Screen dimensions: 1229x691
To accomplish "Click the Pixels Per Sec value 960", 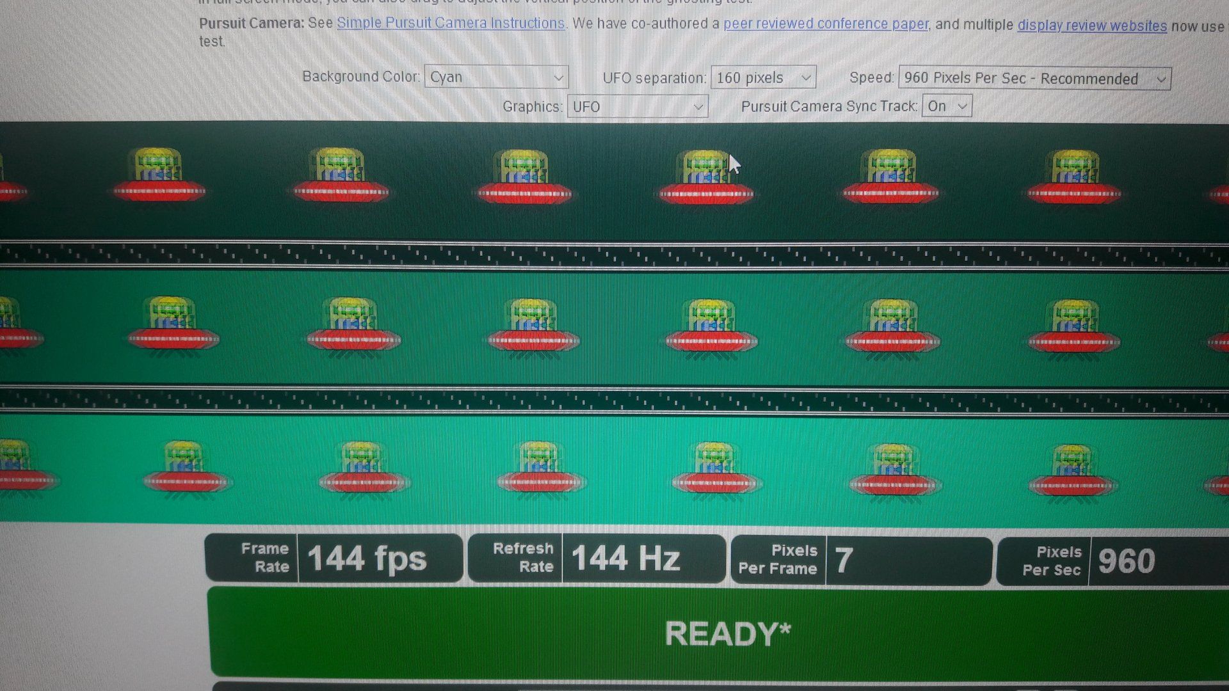I will click(1127, 562).
